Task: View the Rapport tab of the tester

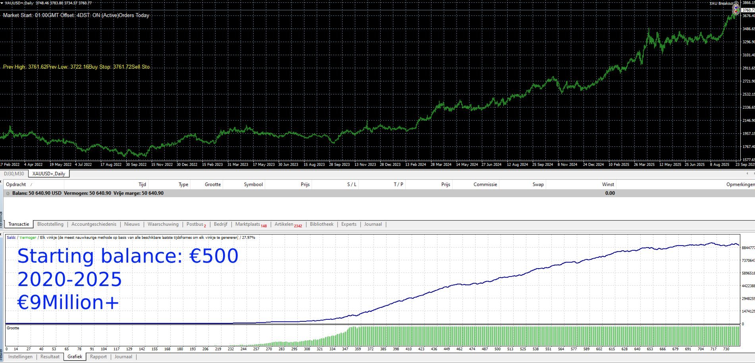Action: pyautogui.click(x=98, y=357)
